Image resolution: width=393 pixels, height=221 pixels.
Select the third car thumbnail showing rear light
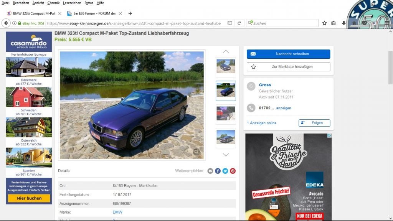226,114
